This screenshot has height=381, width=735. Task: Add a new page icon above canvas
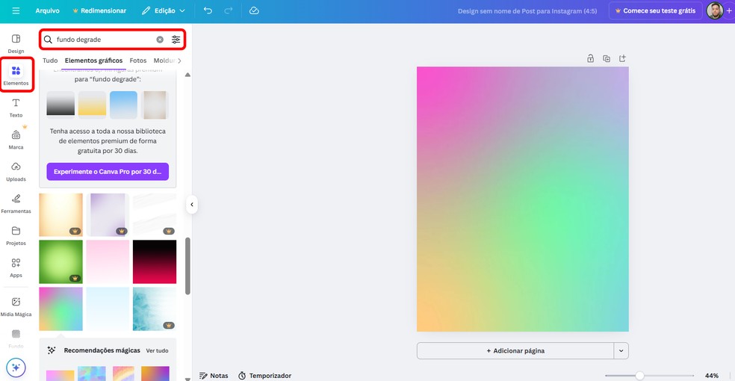(x=622, y=58)
